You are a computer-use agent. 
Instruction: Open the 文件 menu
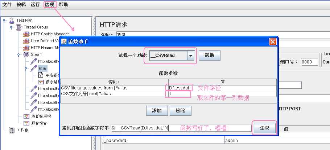(x=7, y=5)
